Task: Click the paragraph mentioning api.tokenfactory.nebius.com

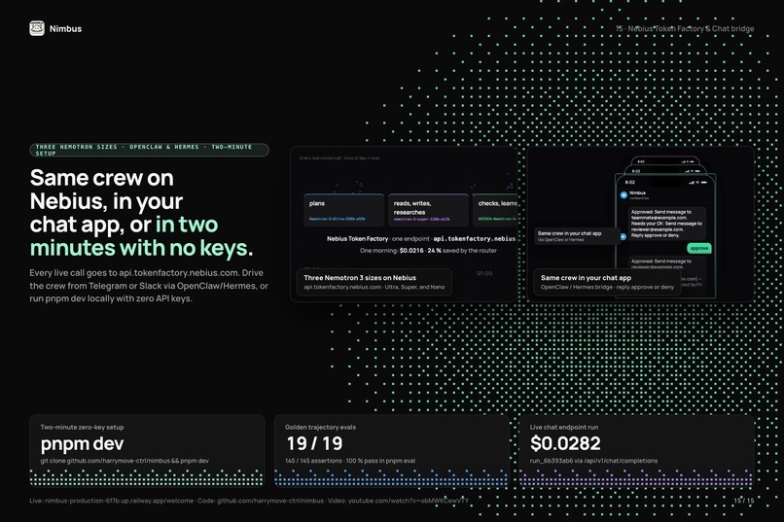Action: (149, 286)
